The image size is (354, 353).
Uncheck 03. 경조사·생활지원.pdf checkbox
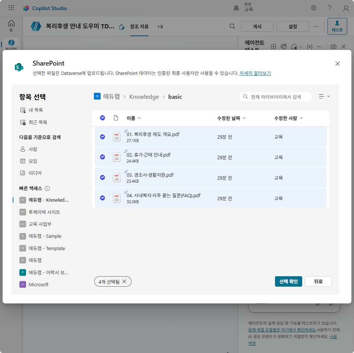(102, 177)
